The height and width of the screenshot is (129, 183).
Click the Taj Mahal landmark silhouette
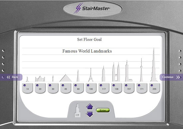tap(40, 78)
